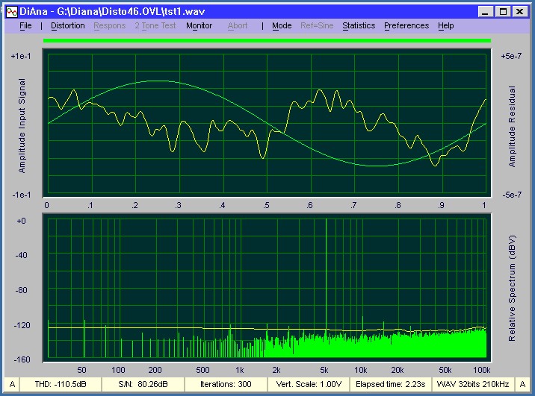Click the right A status bar cell
Image resolution: width=535 pixels, height=396 pixels.
522,384
